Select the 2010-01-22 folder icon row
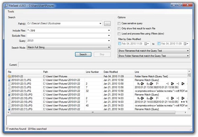Image resolution: width=198 pixels, height=137 pixels. 9,76
